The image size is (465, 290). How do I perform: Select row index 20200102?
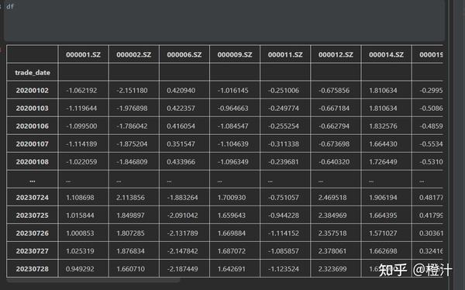pyautogui.click(x=33, y=90)
